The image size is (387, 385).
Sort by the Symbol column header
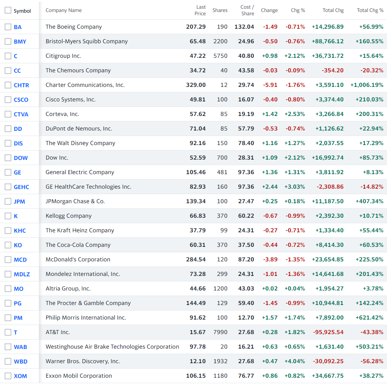22,11
